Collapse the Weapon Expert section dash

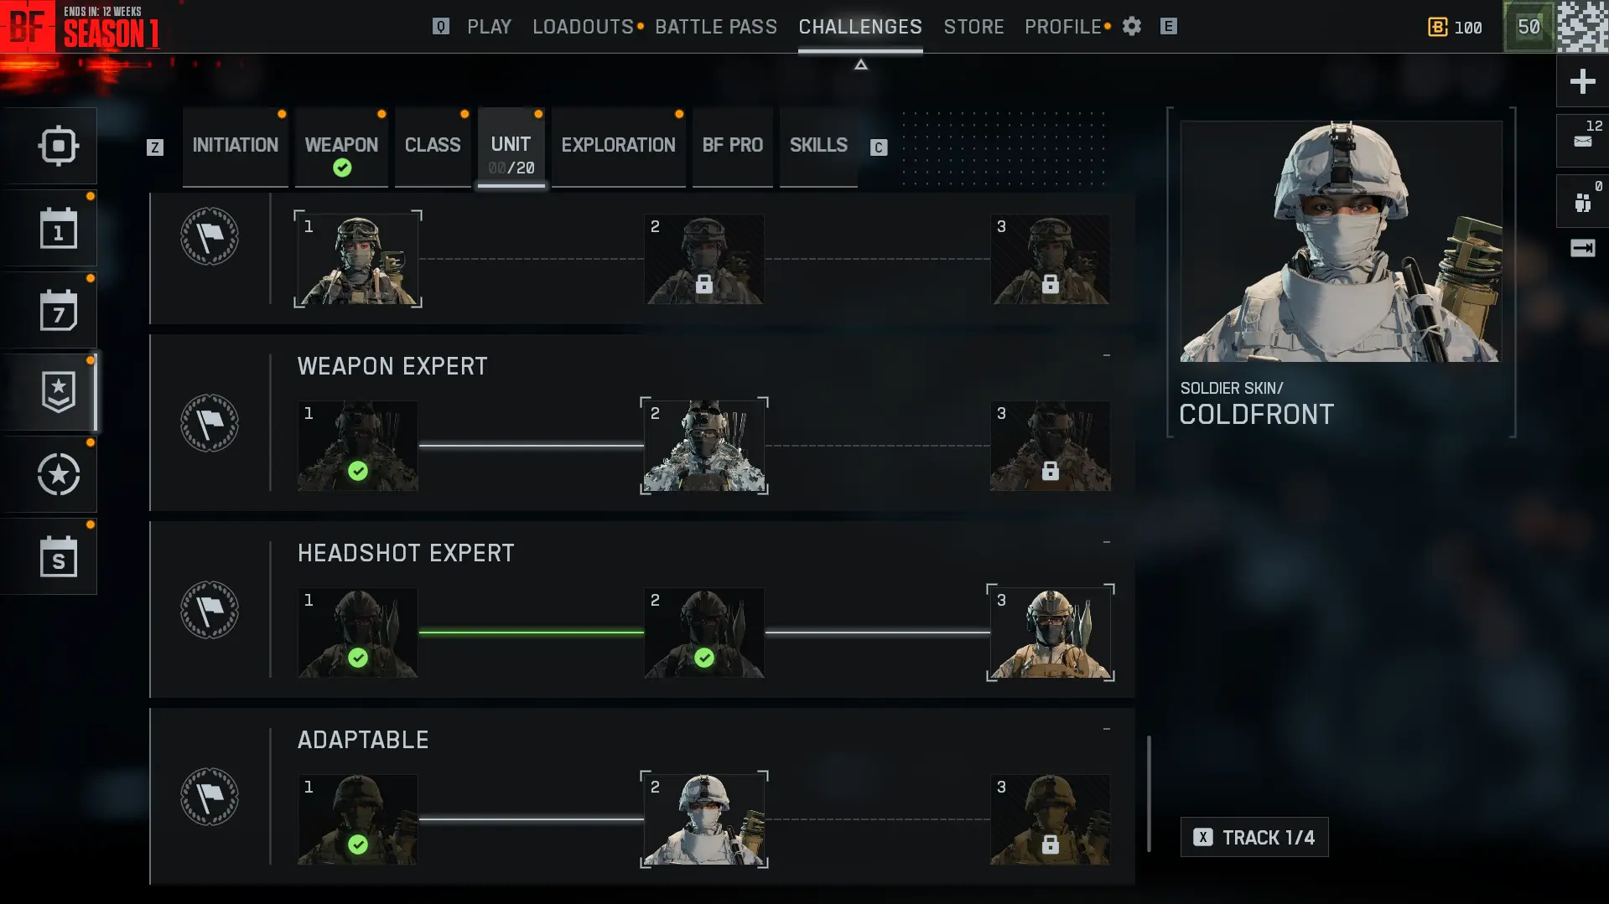click(1107, 356)
